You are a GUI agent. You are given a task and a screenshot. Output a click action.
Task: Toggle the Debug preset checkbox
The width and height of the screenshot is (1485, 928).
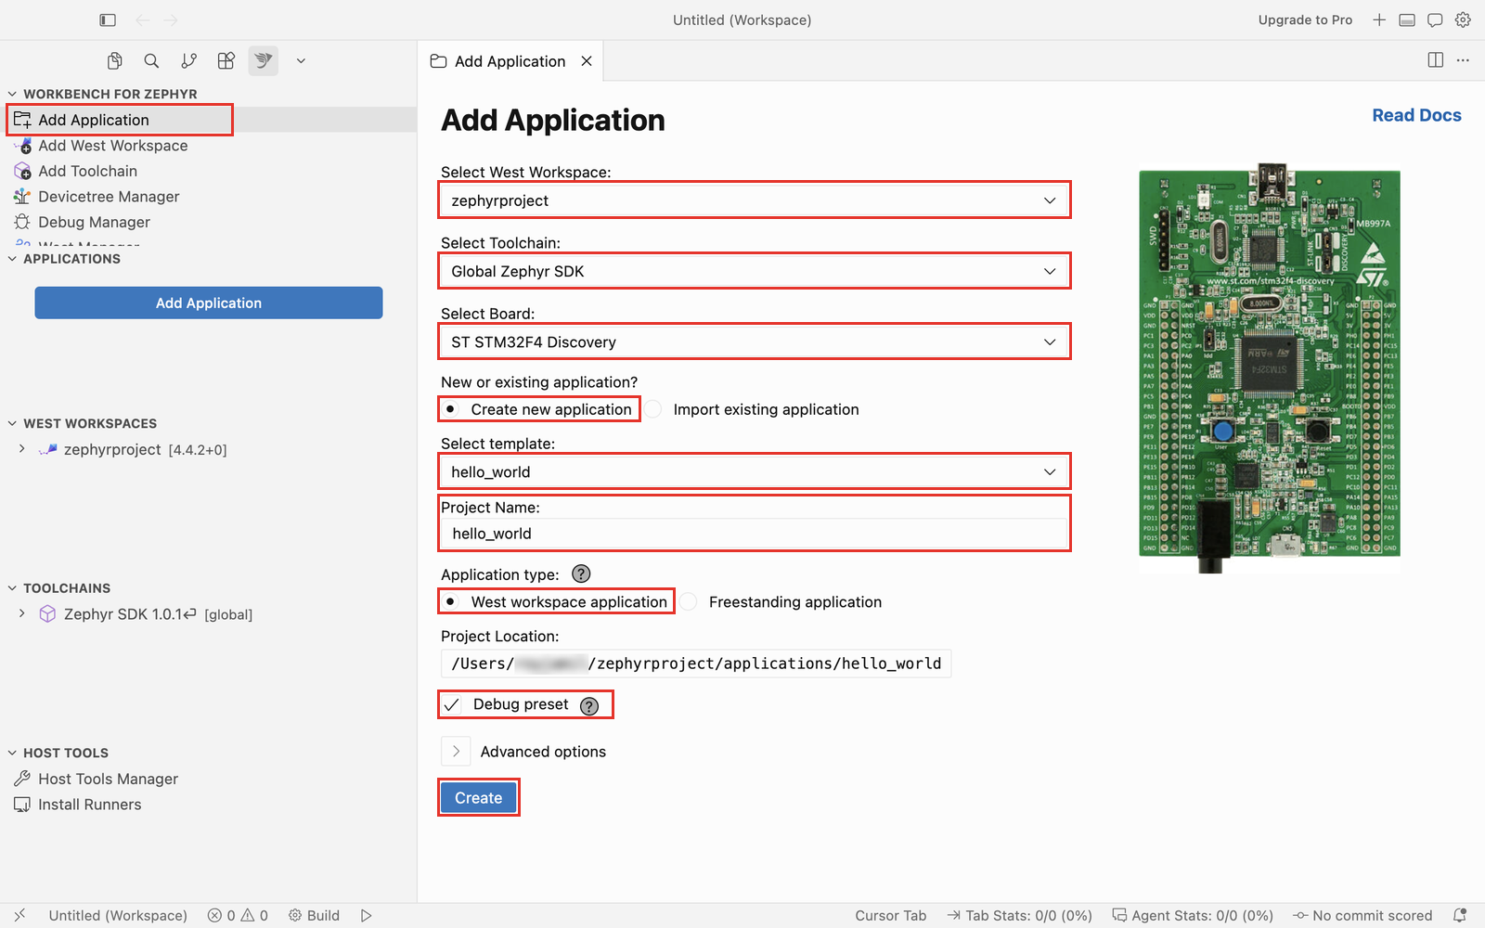click(x=451, y=704)
